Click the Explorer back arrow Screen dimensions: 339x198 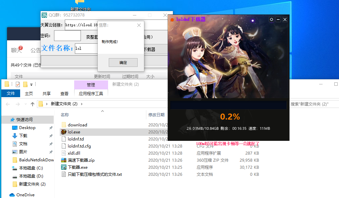(8, 104)
